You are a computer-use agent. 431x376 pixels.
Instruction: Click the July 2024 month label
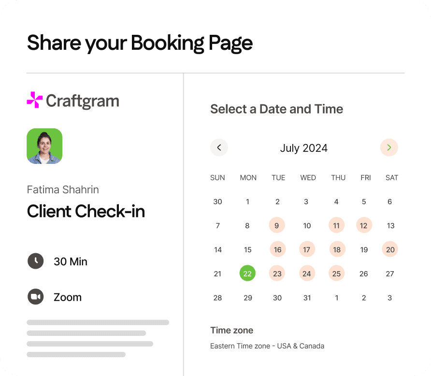(304, 148)
